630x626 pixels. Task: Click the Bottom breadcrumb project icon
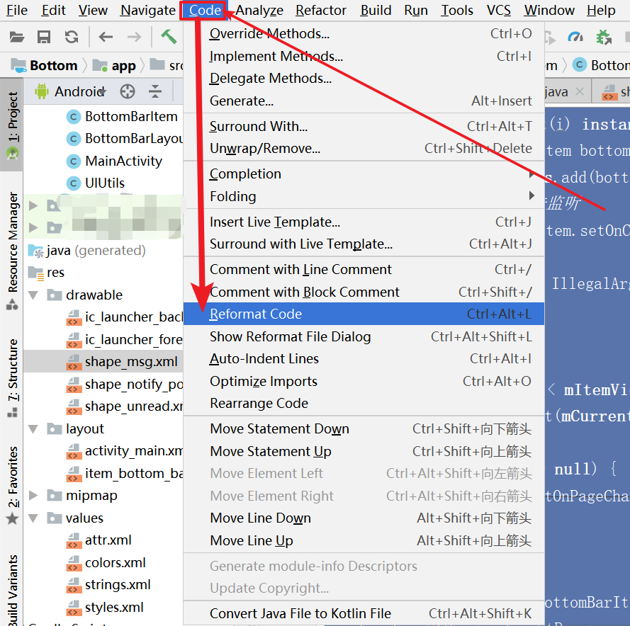[x=19, y=65]
